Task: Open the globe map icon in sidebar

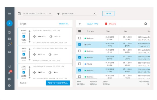Action: 9,32
